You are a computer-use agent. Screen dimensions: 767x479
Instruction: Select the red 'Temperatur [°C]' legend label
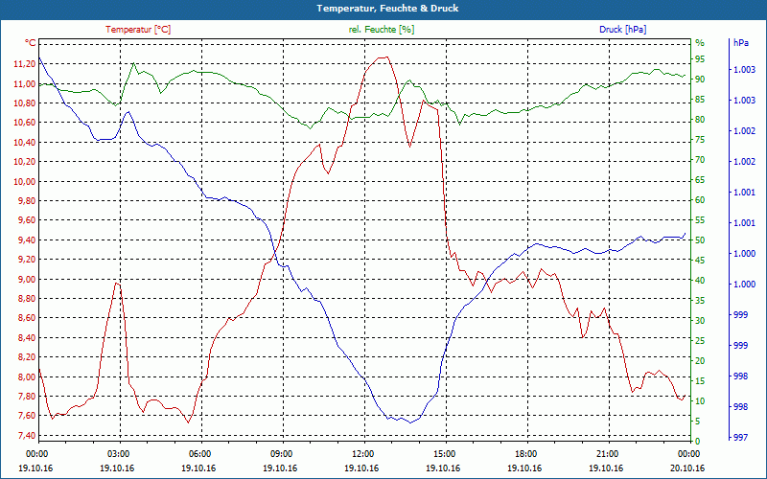pyautogui.click(x=138, y=30)
